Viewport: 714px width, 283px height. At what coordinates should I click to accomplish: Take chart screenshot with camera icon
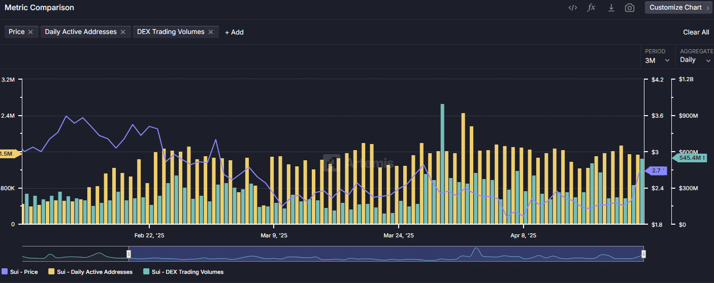click(630, 8)
